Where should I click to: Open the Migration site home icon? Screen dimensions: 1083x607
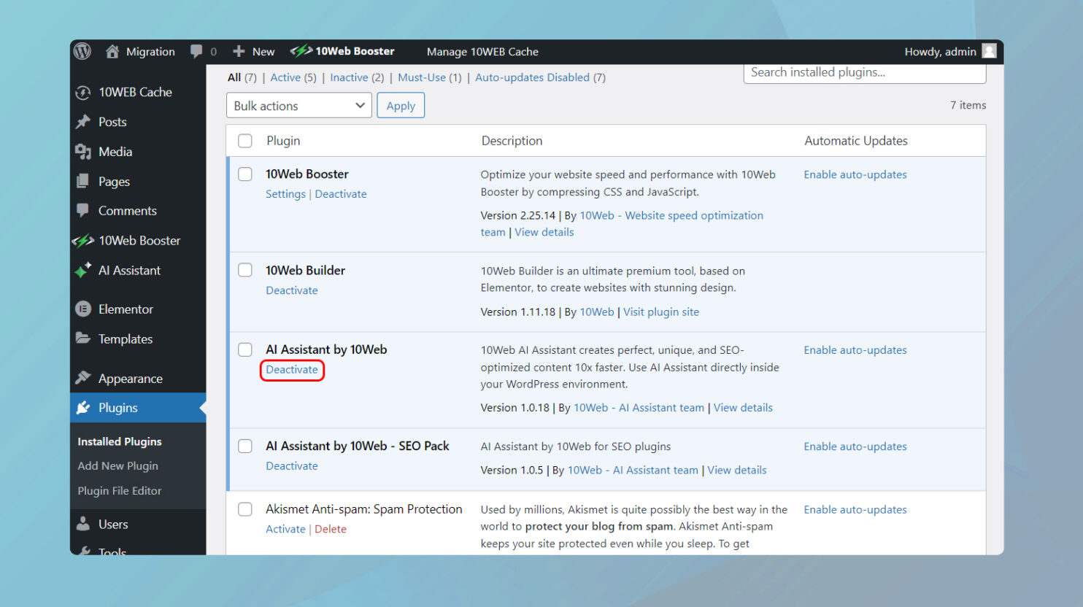tap(112, 52)
